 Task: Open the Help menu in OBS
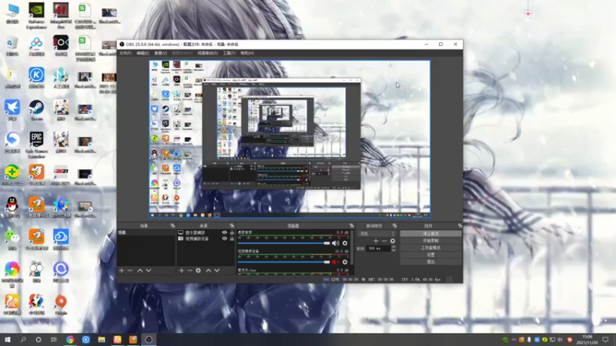[x=247, y=53]
